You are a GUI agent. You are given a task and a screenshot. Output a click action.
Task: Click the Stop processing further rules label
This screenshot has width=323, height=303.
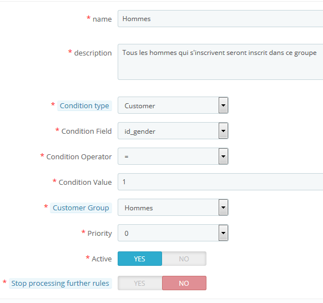tap(60, 283)
